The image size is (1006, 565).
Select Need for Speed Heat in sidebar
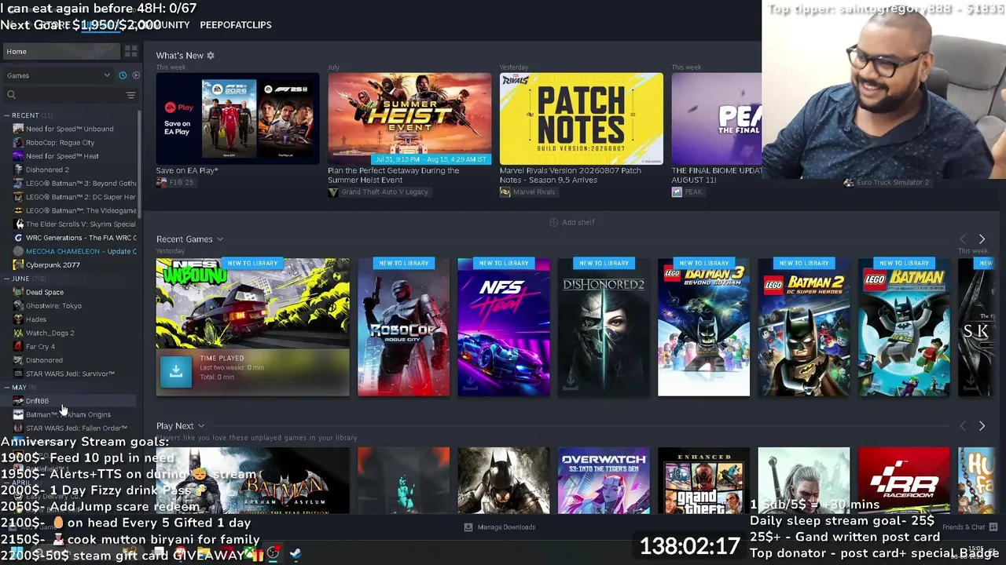[62, 156]
